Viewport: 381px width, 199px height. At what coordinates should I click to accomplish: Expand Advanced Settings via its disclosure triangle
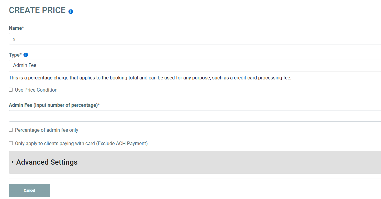(12, 162)
